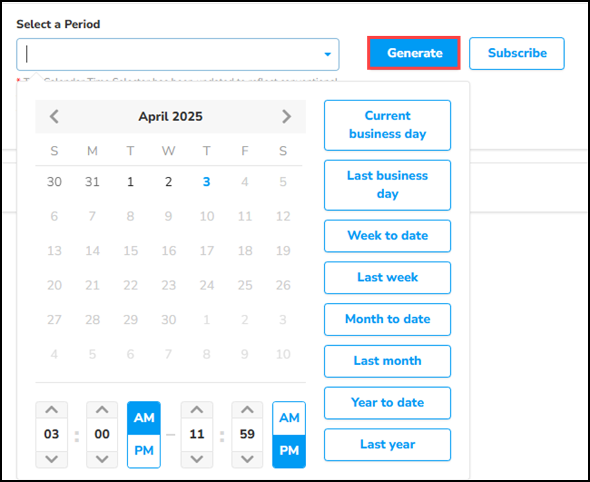Select April 3 on the calendar
The height and width of the screenshot is (482, 590).
point(206,182)
